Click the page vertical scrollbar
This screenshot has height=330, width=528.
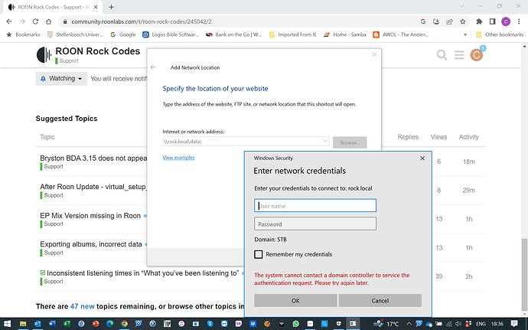click(x=523, y=253)
